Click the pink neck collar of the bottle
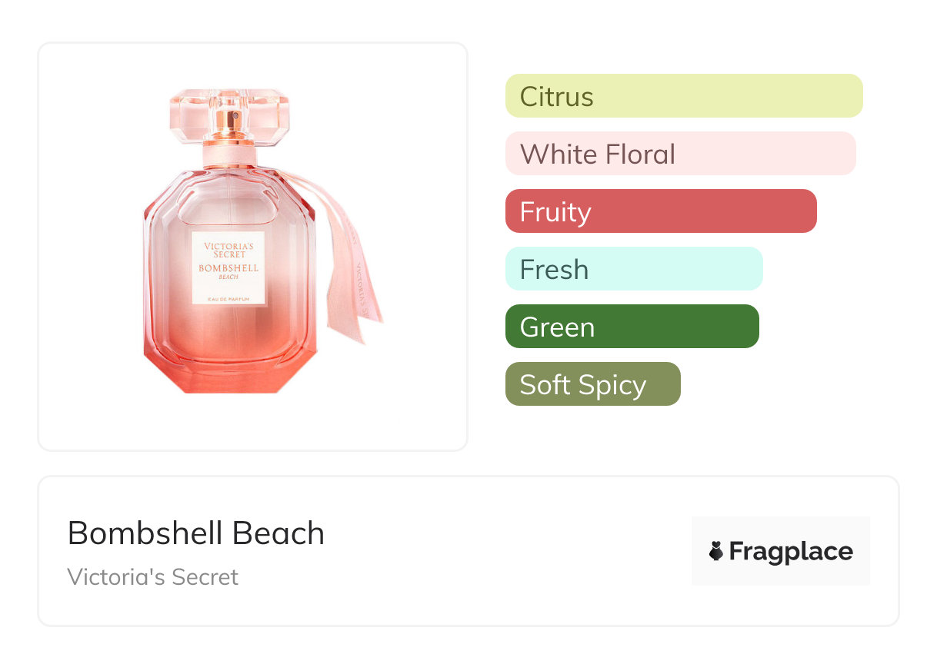The image size is (937, 664). coord(230,158)
